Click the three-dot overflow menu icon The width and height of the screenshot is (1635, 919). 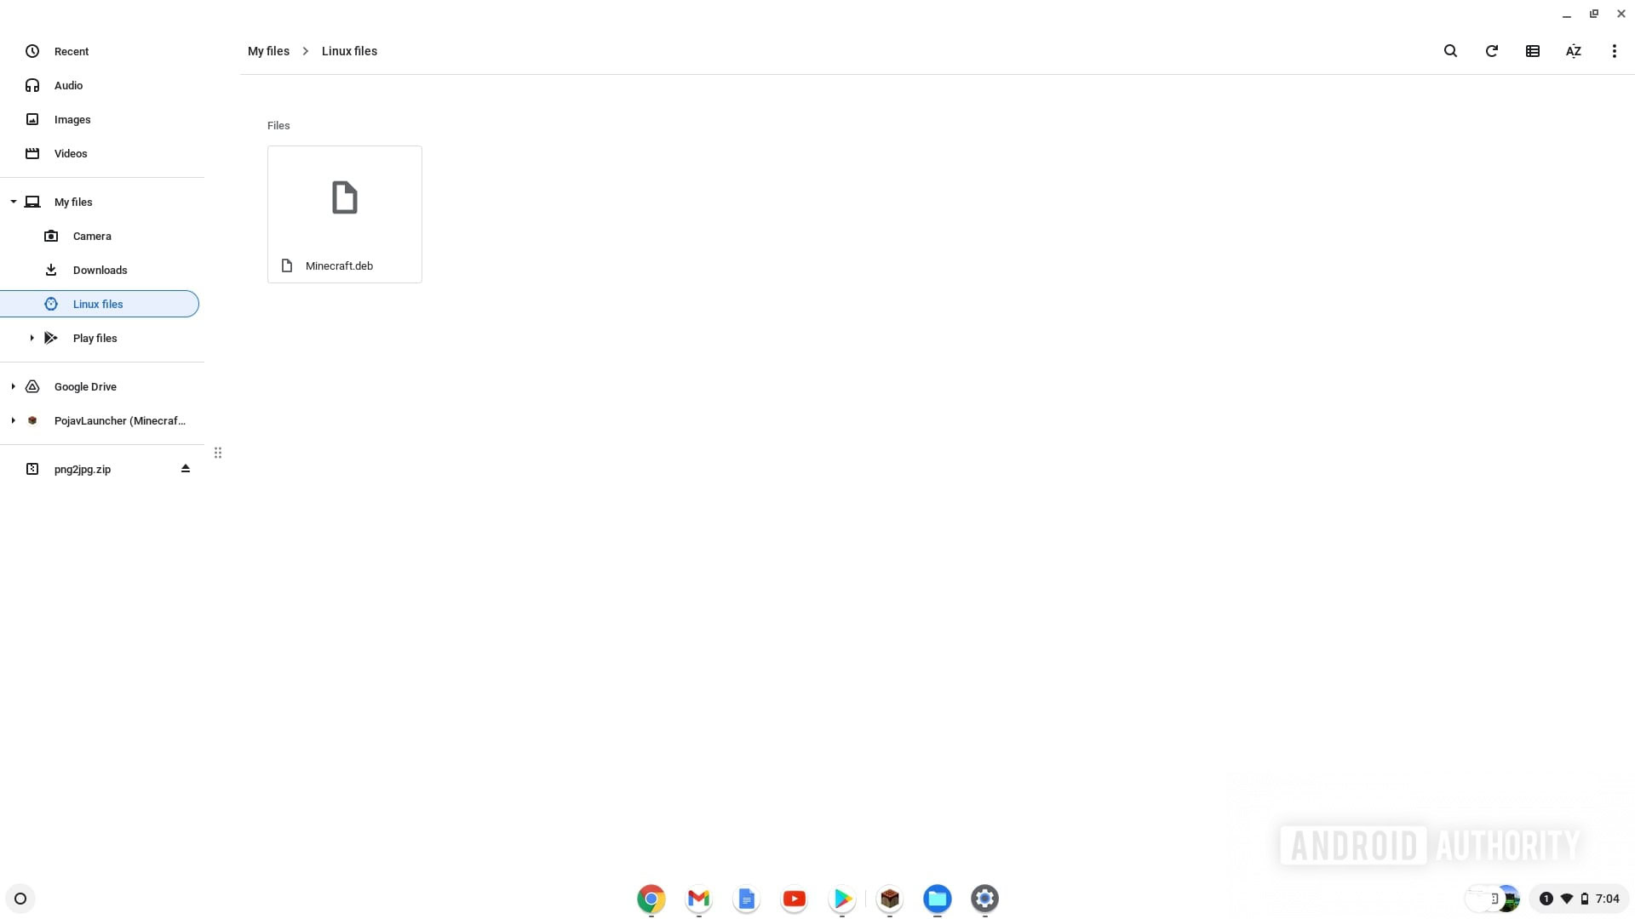pyautogui.click(x=1615, y=50)
